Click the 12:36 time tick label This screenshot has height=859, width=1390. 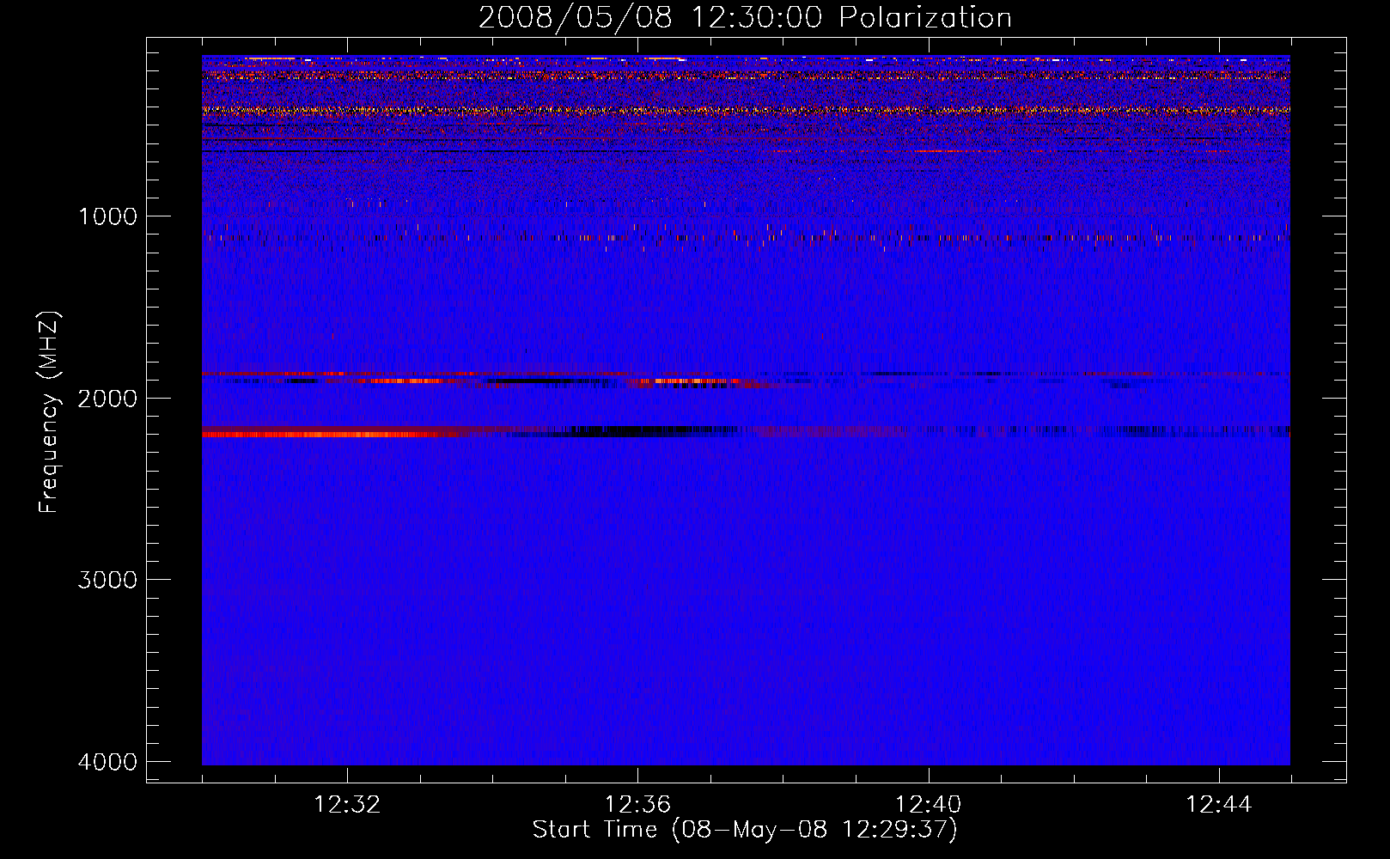637,805
